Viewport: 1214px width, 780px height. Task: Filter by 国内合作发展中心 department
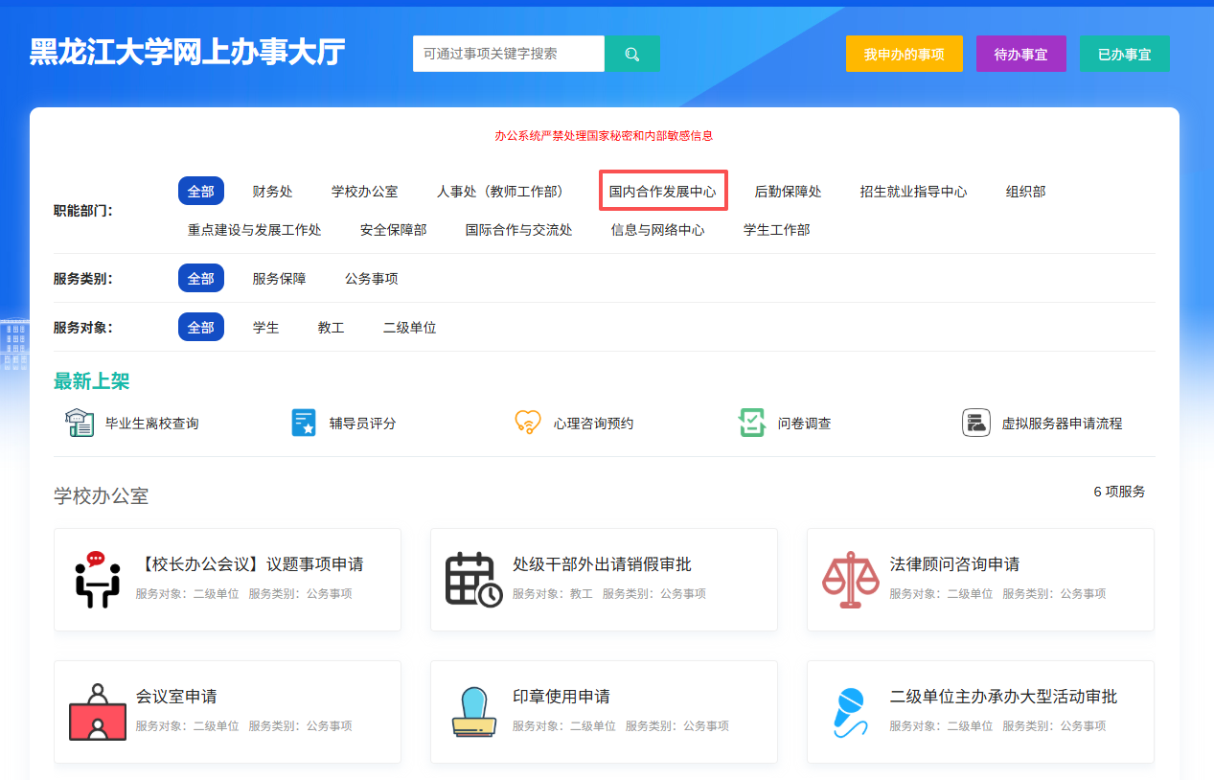662,192
